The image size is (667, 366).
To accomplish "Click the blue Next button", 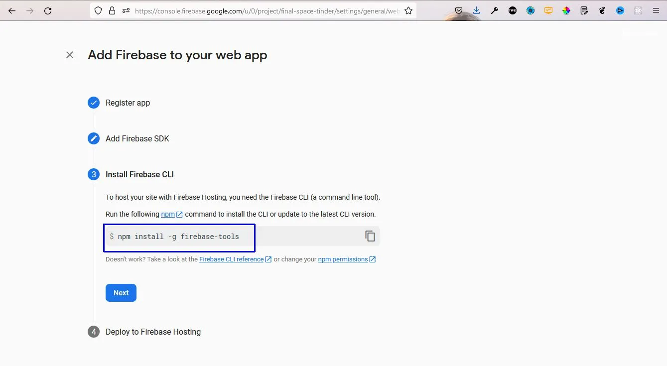I will click(x=121, y=293).
